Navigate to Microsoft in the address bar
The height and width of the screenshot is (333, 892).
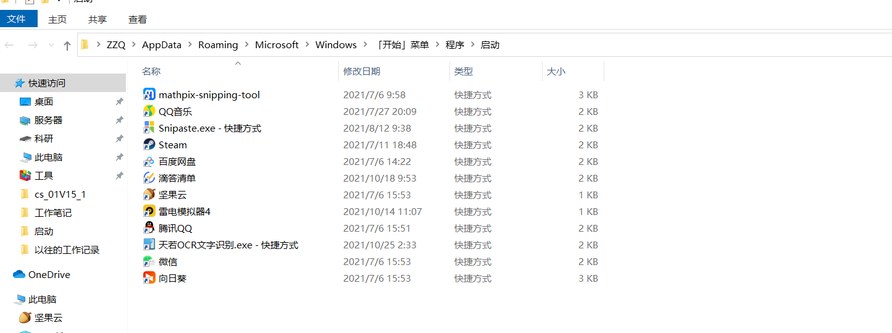(277, 44)
